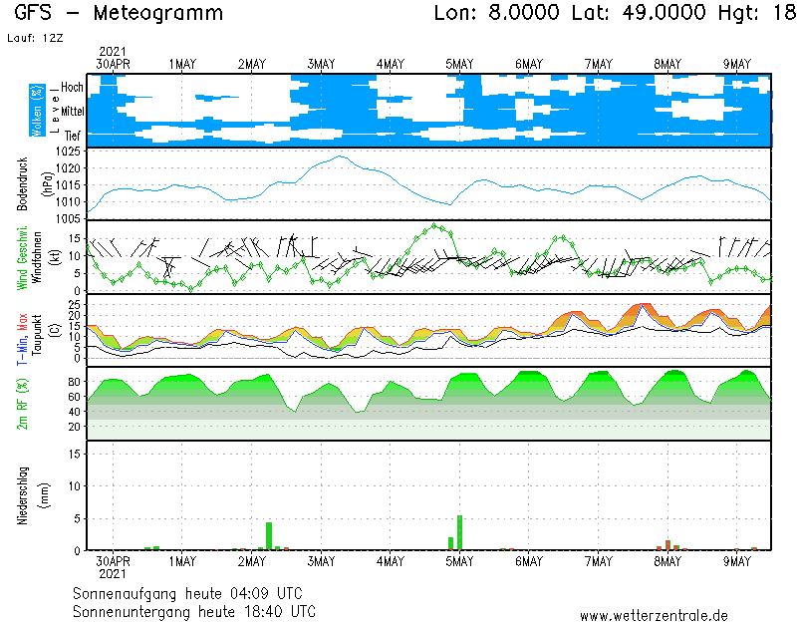The width and height of the screenshot is (797, 623).
Task: Select the Hoch cloud level label
Action: tap(72, 88)
